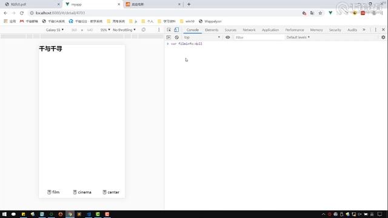Click the console Filter field
This screenshot has width=388, height=218.
click(x=259, y=38)
